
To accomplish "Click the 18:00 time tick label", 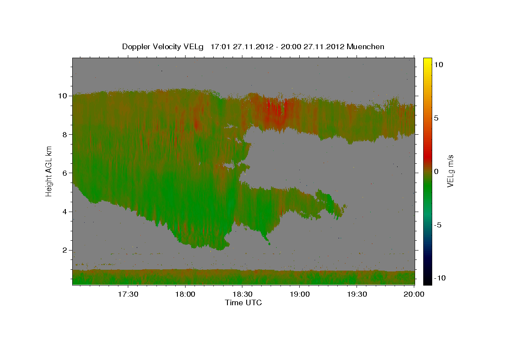I will [185, 295].
